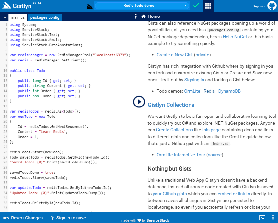Place cursor on line 7 RedisManagerPool code
This screenshot has width=278, height=223.
70,55
